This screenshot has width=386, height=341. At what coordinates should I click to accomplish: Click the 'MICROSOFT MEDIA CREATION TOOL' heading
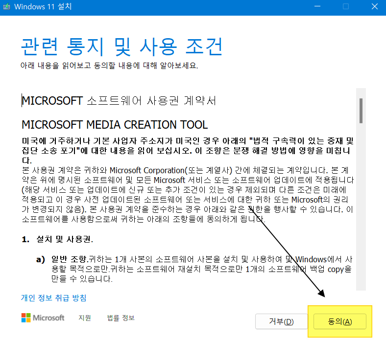[x=115, y=125]
